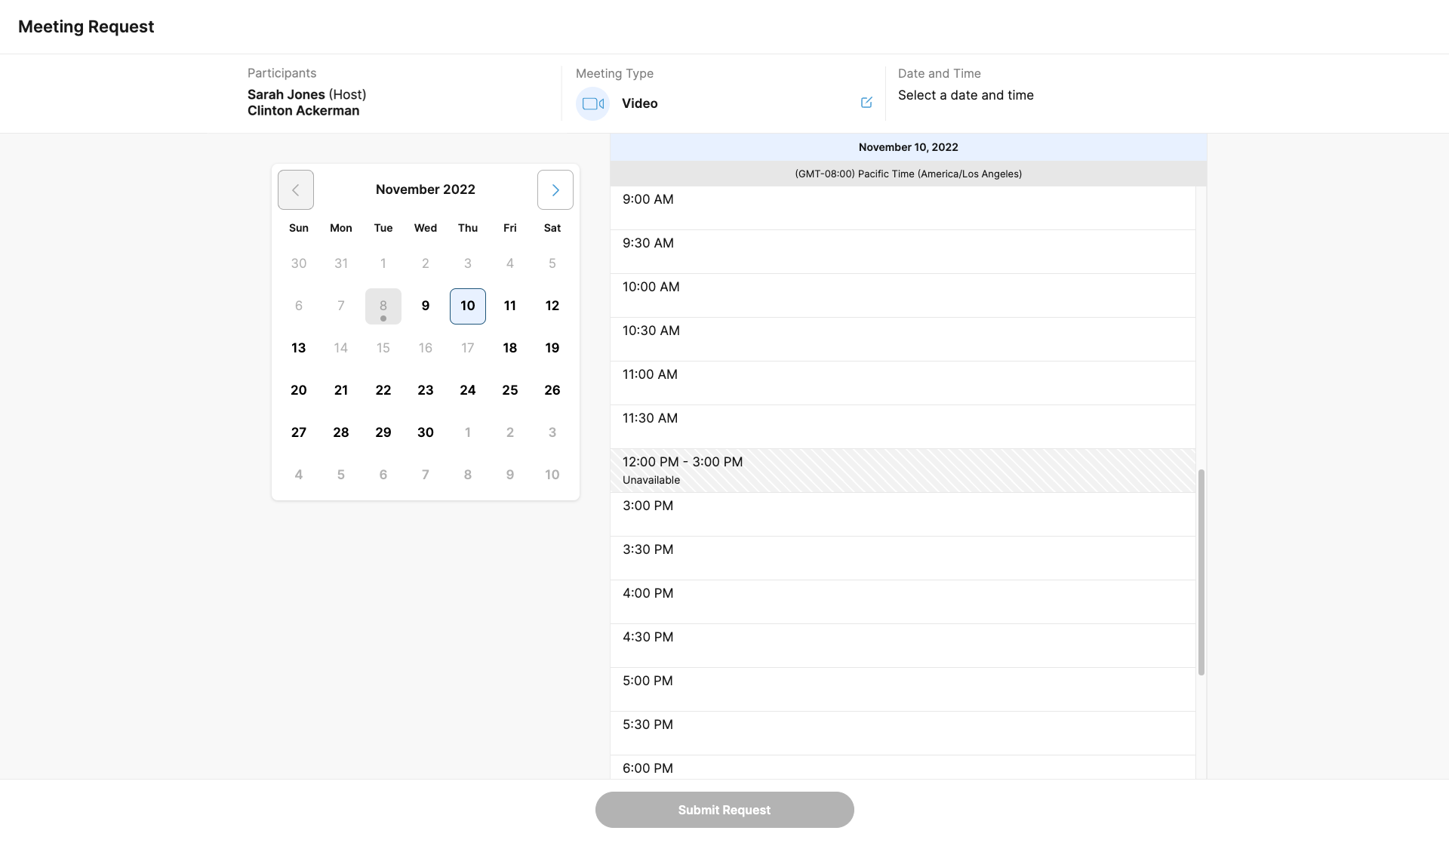Choose the 9:00 AM time slot
This screenshot has width=1449, height=846.
903,208
